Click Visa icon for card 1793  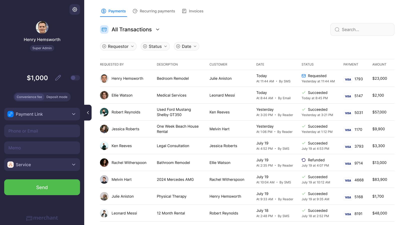[348, 79]
